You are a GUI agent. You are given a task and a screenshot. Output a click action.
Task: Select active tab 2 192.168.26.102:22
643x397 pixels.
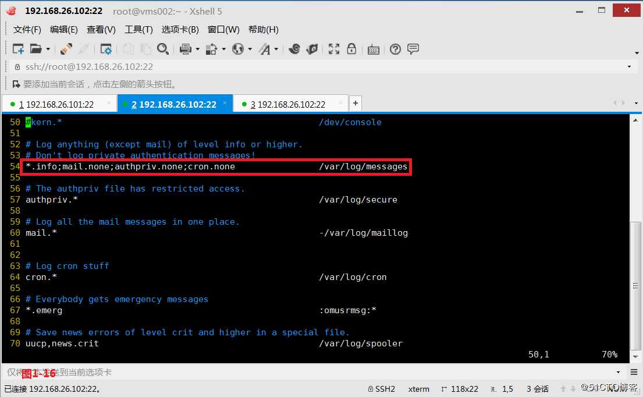174,105
